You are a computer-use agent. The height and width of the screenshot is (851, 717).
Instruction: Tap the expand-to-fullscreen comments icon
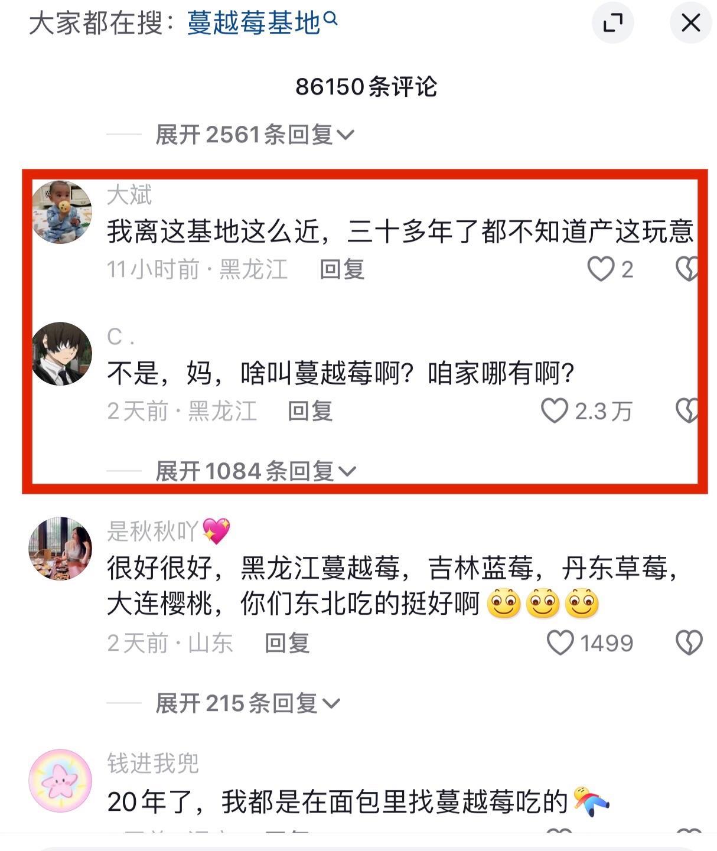[612, 23]
